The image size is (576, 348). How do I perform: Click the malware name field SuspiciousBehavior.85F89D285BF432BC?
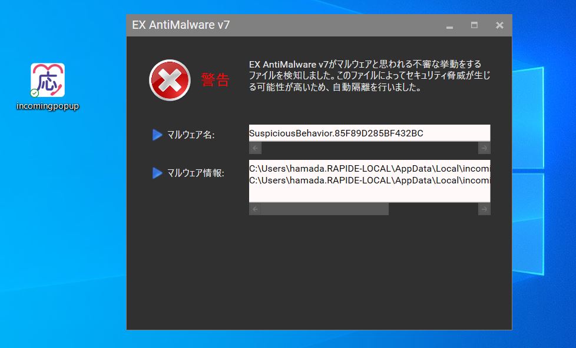369,133
